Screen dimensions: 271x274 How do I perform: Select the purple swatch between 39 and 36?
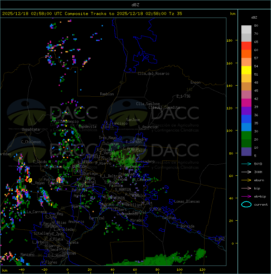pos(246,111)
